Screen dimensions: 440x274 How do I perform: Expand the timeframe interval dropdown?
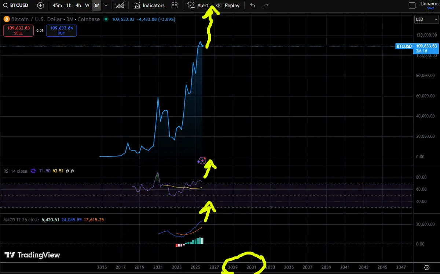click(106, 6)
